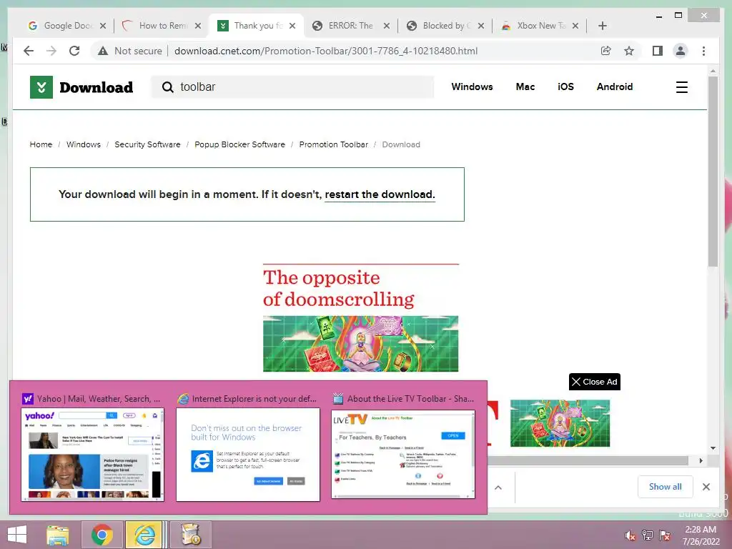The width and height of the screenshot is (732, 549).
Task: Click the muted volume tray icon
Action: [x=630, y=535]
